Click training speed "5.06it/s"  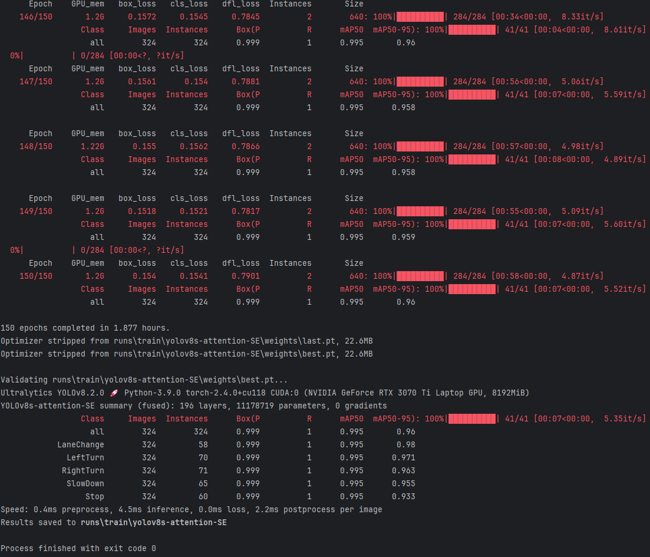(579, 82)
